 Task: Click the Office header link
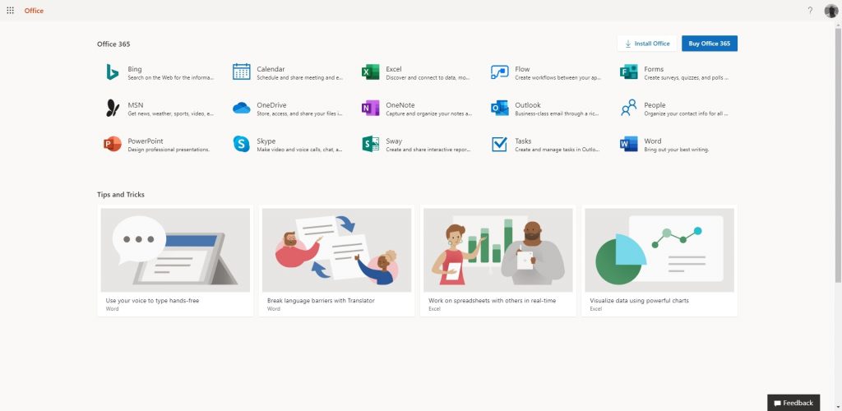coord(34,11)
